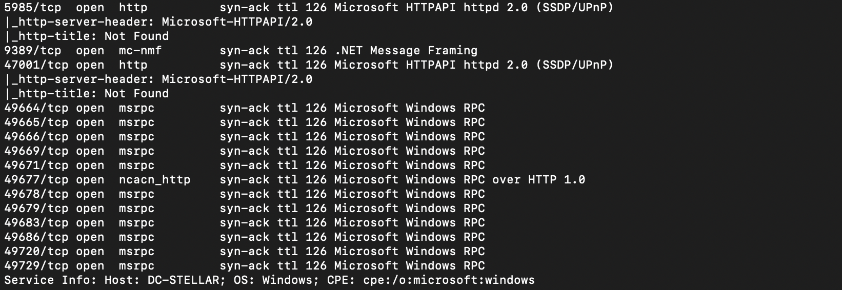Click the 'Service Info:' label
Viewport: 842px width, 290px height.
[50, 280]
